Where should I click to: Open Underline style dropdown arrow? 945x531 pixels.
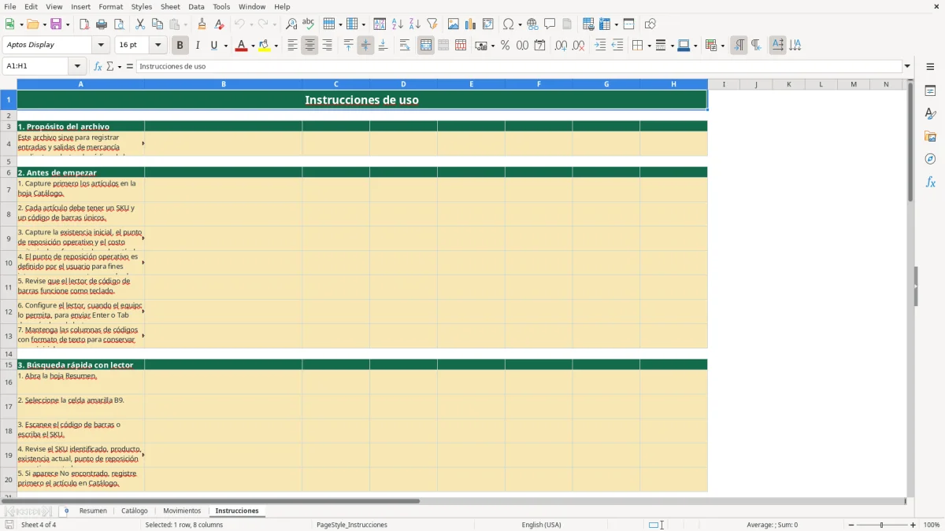[225, 46]
